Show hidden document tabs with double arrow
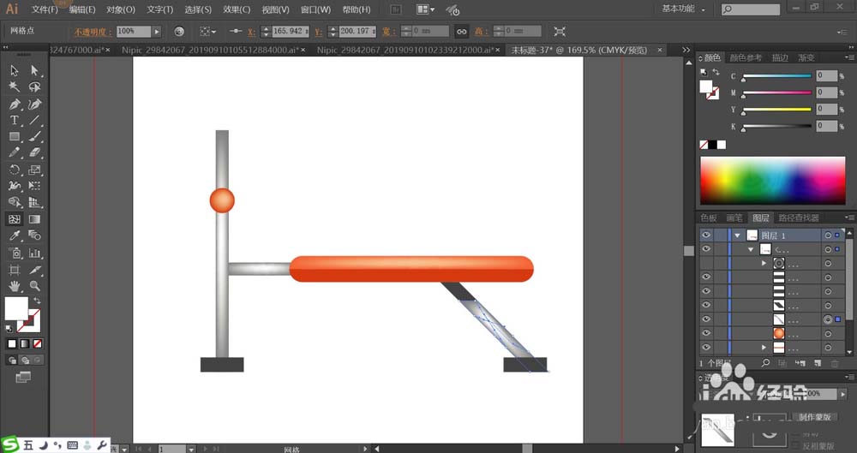This screenshot has width=857, height=453. click(686, 50)
